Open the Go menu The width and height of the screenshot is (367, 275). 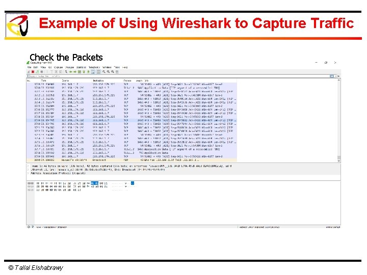(50, 67)
